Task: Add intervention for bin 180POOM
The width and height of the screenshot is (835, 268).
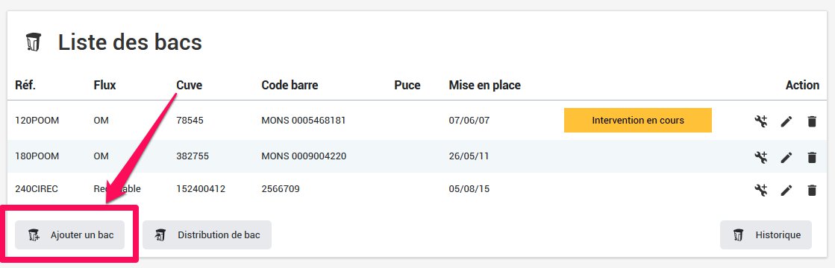Action: pyautogui.click(x=761, y=157)
